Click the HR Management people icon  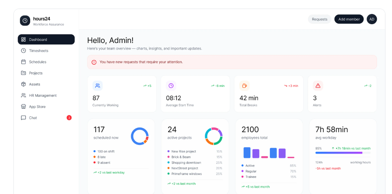pos(24,95)
